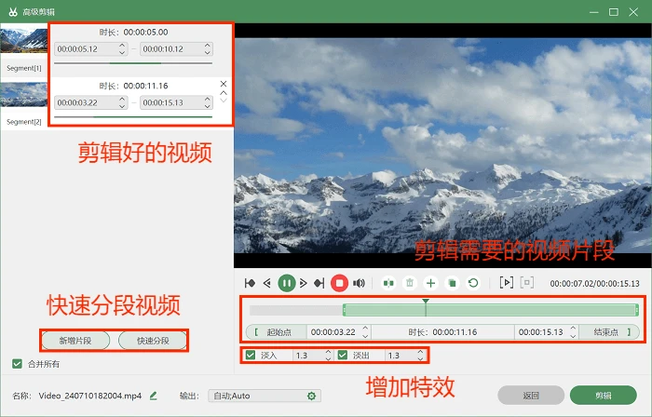This screenshot has width=652, height=417.
Task: Remove Segment[2] with its X icon
Action: [x=224, y=84]
